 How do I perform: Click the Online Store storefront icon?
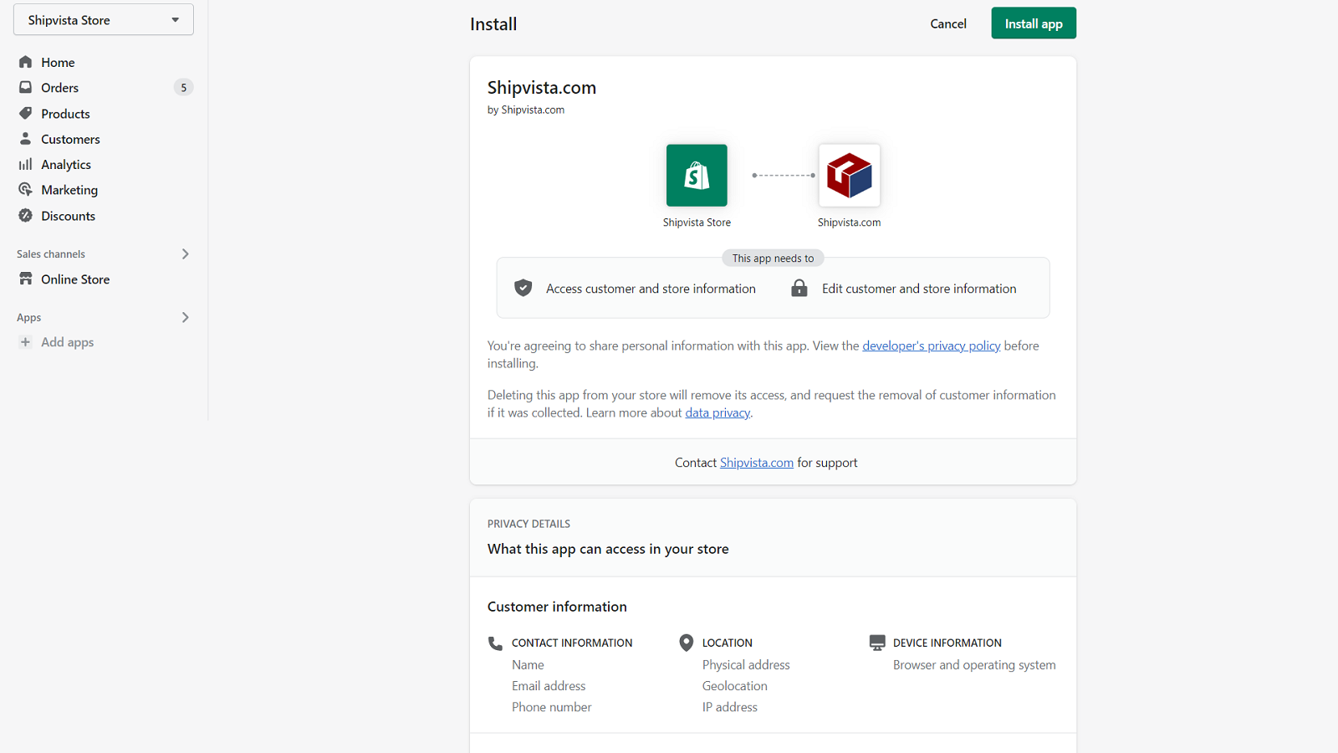click(26, 279)
